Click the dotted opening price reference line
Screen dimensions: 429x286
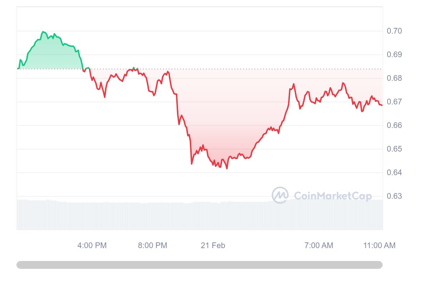[x=199, y=69]
